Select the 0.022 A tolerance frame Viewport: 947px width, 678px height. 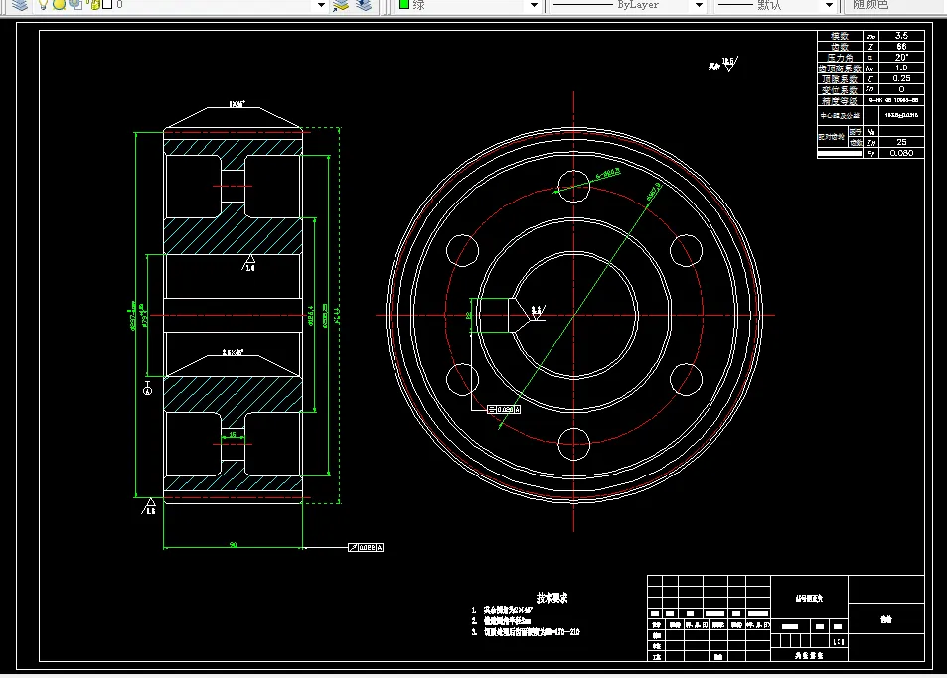[366, 548]
